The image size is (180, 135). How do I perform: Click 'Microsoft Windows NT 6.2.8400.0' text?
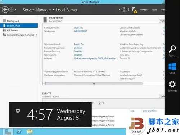tap(90, 71)
